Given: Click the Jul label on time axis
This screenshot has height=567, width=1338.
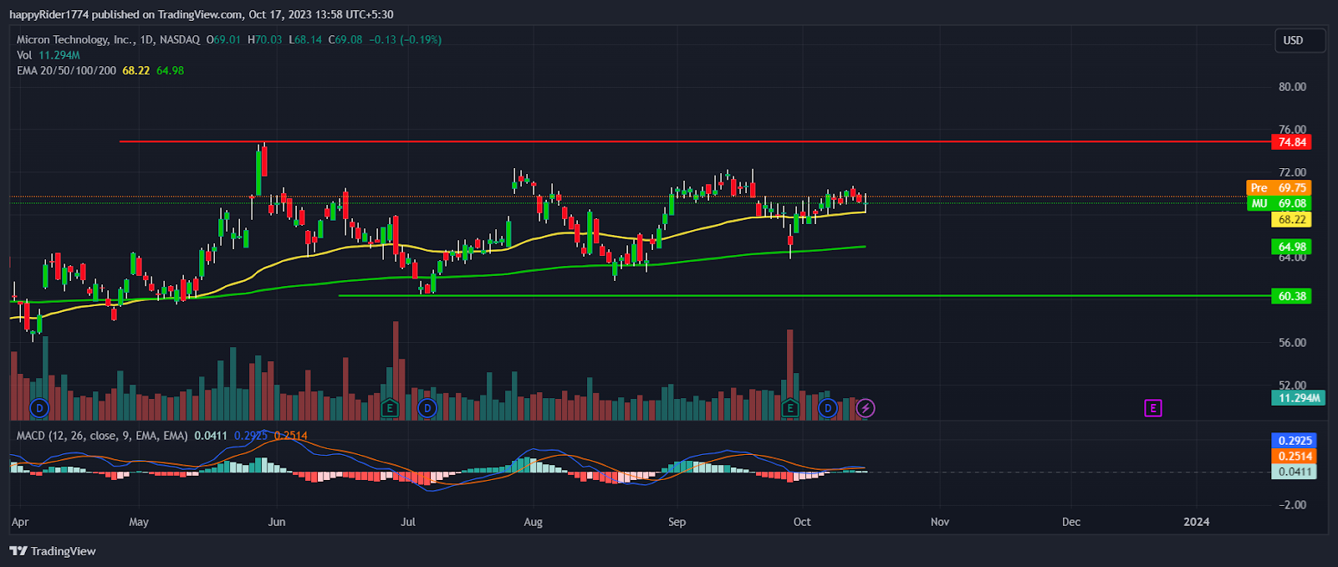Looking at the screenshot, I should click(408, 522).
